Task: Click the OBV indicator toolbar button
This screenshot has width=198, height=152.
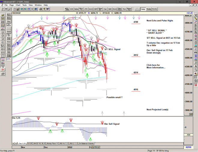Action: (x=96, y=9)
